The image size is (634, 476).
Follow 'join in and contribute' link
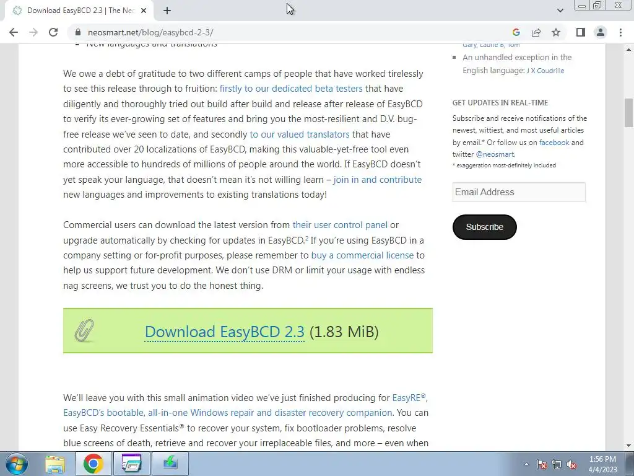coord(378,179)
